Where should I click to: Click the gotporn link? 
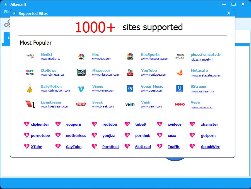(208, 136)
